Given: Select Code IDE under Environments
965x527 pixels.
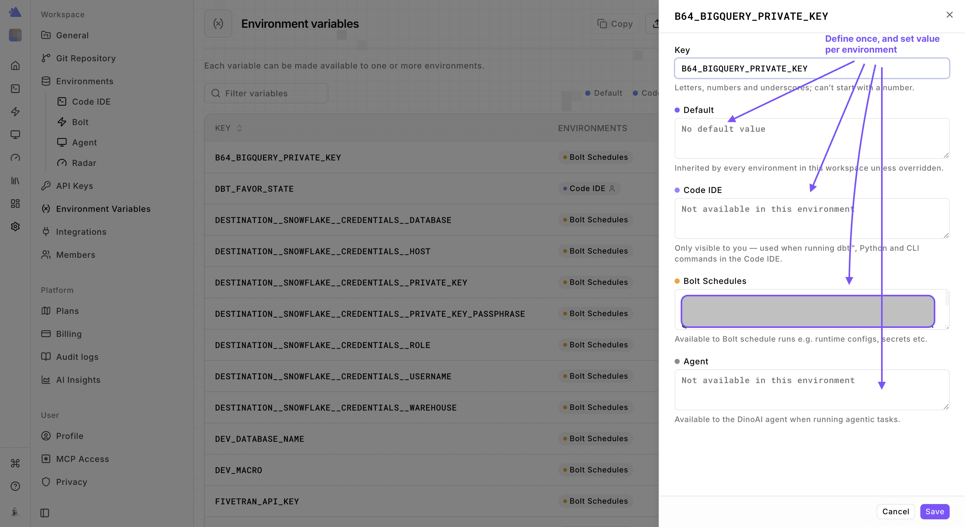Looking at the screenshot, I should (84, 101).
